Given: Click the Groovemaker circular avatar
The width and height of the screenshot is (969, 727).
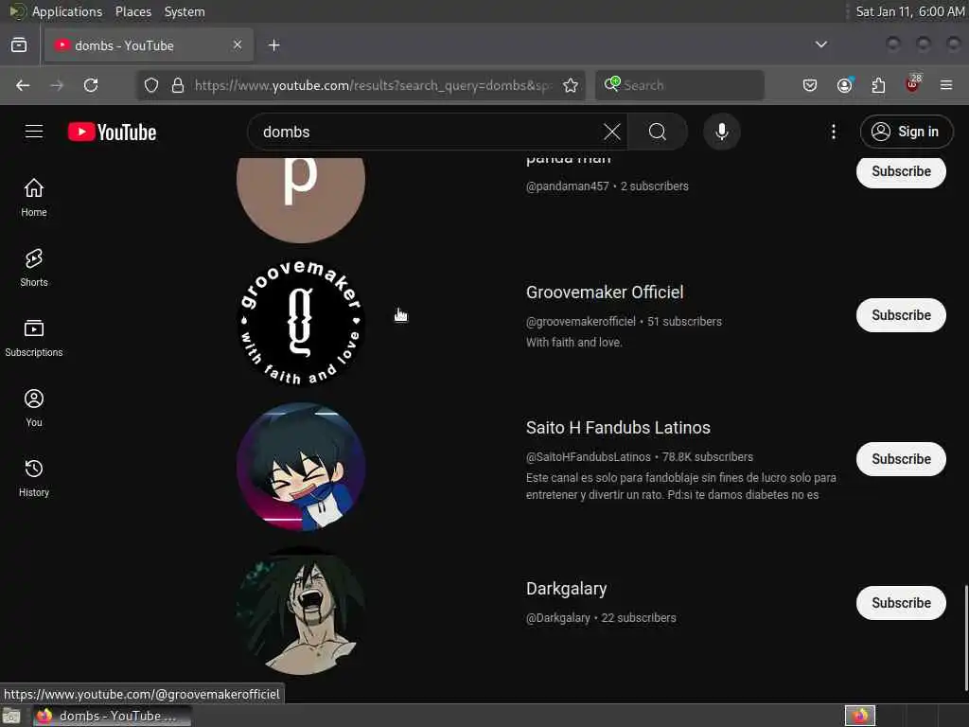Looking at the screenshot, I should [300, 323].
